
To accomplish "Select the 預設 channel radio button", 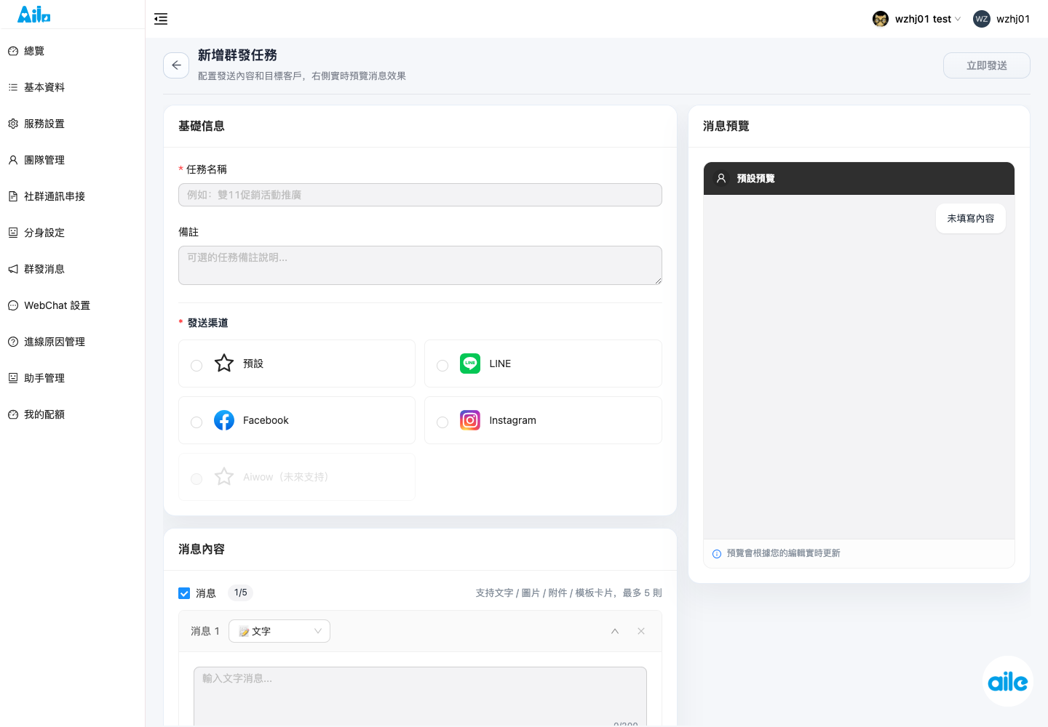I will (196, 366).
